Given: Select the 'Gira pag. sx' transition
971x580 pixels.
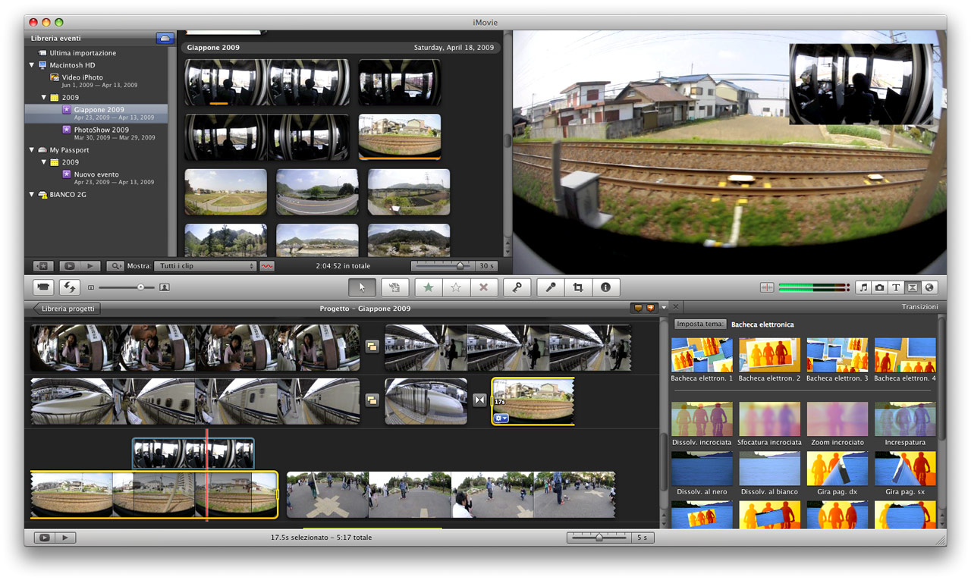Looking at the screenshot, I should click(x=905, y=474).
